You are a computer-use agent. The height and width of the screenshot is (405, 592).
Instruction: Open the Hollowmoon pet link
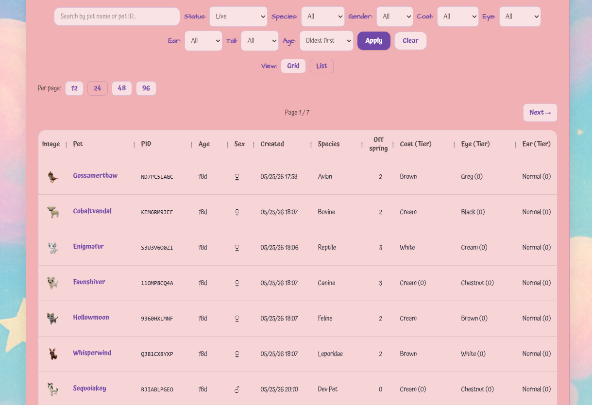pos(91,318)
